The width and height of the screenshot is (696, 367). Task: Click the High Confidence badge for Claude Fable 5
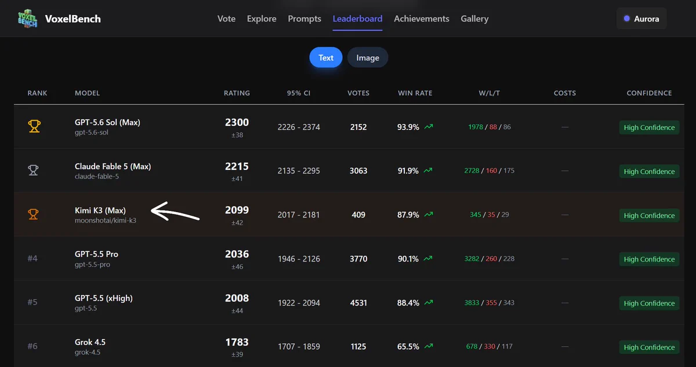click(649, 172)
